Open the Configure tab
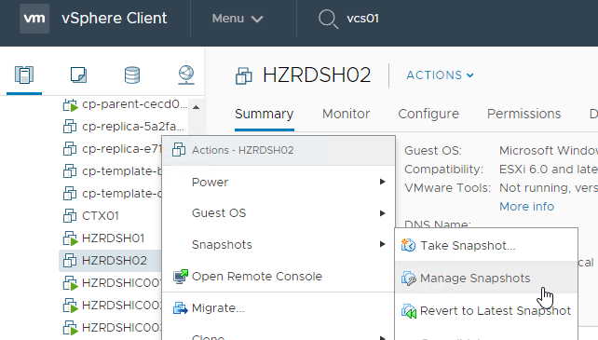 [428, 114]
